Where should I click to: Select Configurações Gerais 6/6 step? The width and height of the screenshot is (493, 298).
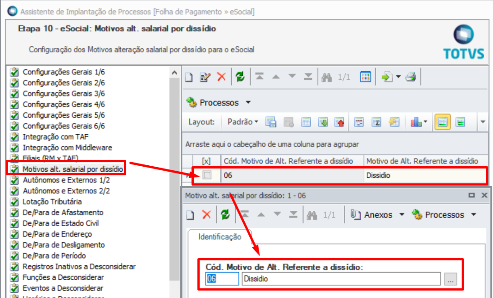click(x=64, y=126)
